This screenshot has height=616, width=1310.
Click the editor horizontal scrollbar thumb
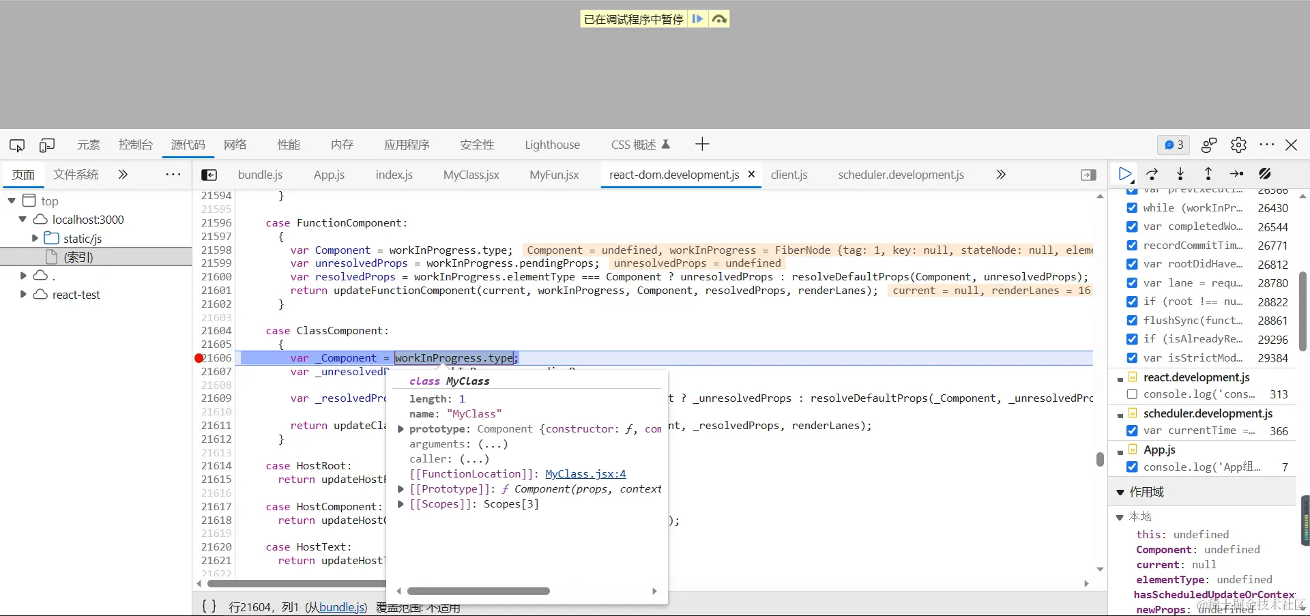(297, 584)
